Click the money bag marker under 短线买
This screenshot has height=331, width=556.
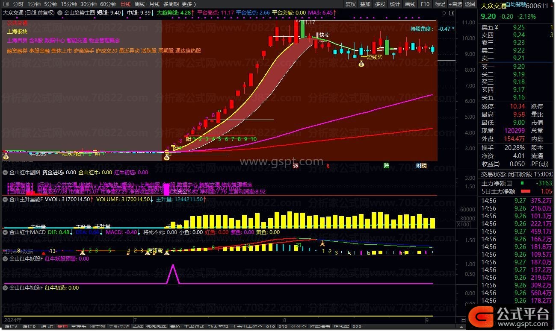tap(361, 64)
